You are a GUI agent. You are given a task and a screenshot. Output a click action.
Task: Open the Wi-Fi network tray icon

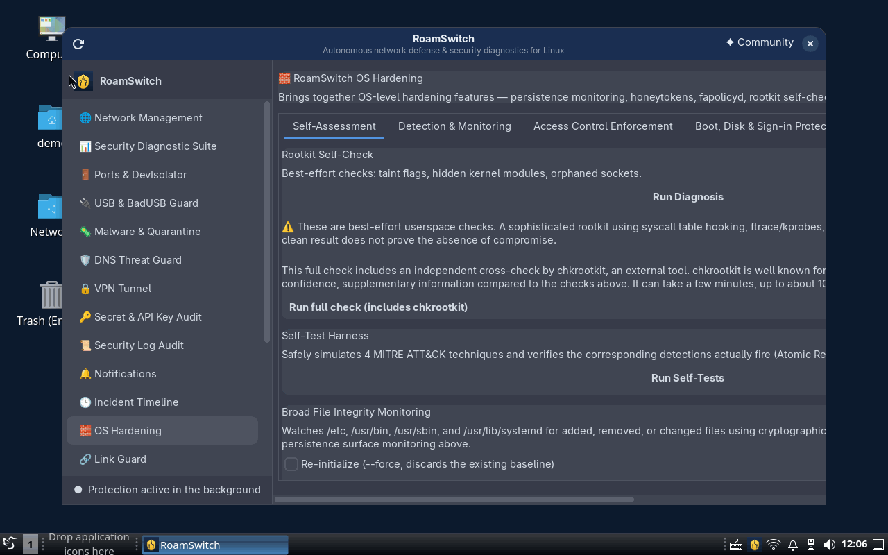click(x=774, y=545)
